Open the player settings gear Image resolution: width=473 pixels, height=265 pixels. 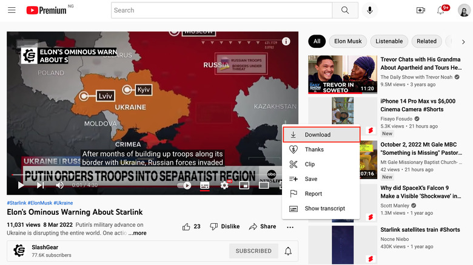pyautogui.click(x=225, y=185)
